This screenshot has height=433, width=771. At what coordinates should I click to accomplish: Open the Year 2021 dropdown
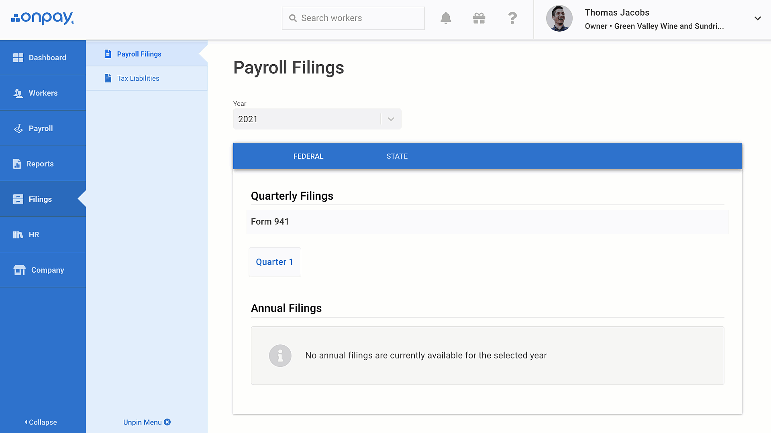click(317, 119)
